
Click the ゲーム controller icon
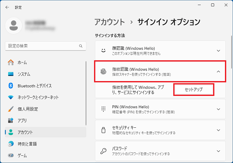coord(11,155)
